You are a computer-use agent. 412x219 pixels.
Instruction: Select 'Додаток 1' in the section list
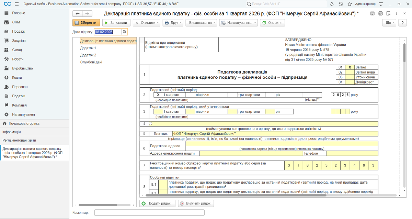tap(88, 48)
